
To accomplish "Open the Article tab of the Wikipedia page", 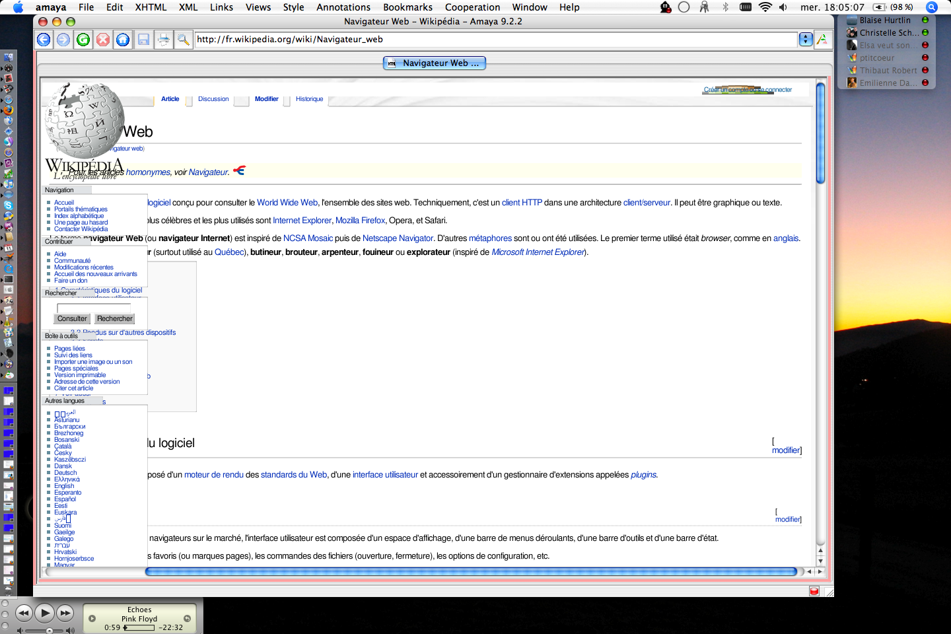I will 170,99.
